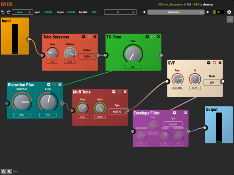Toggle Distortion Plus power bypass
This screenshot has height=175, width=234.
(x=54, y=85)
